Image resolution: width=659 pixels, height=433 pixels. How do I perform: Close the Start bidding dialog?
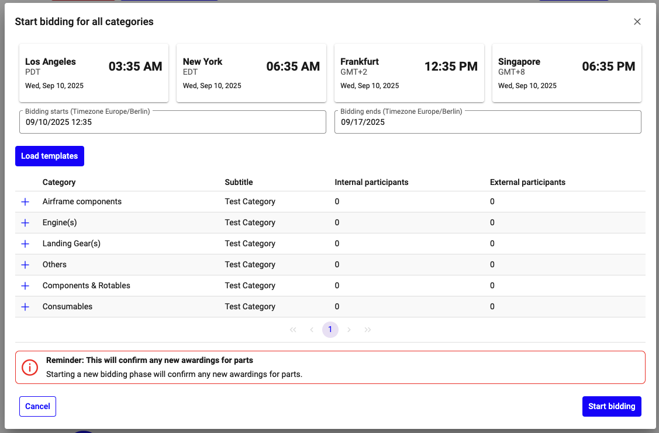[637, 22]
